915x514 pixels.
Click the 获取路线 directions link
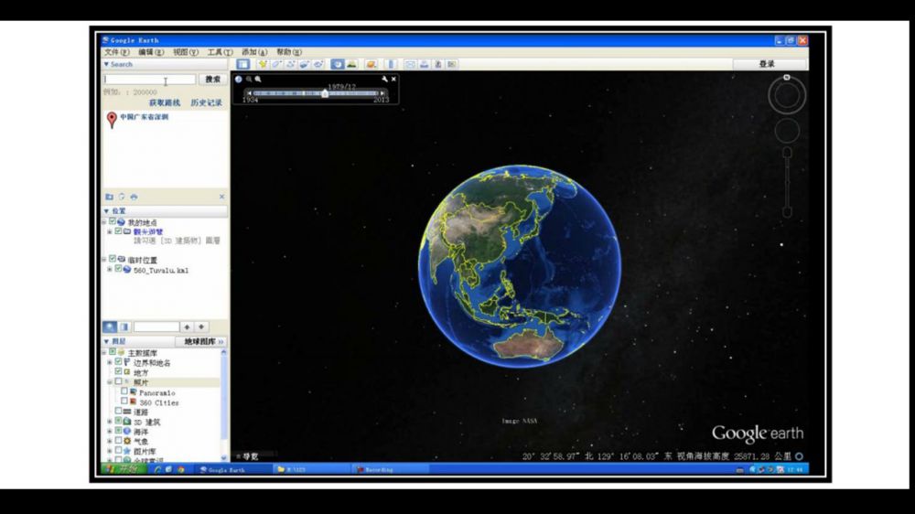click(165, 102)
